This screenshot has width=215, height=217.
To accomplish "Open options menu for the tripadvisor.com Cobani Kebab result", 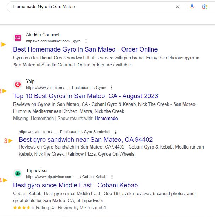I will click(x=112, y=177).
